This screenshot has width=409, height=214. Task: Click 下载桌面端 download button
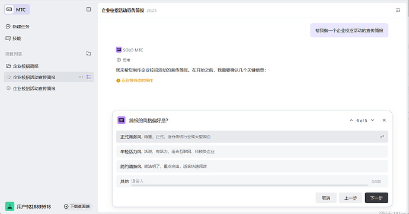point(77,206)
